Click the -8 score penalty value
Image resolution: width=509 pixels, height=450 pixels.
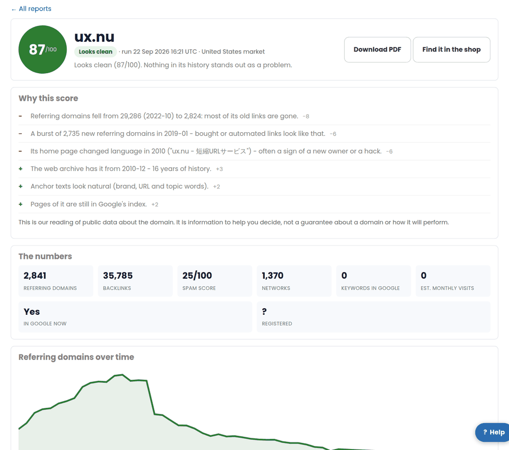point(306,116)
